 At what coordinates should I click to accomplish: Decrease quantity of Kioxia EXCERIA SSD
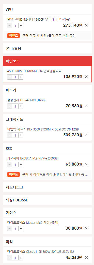pyautogui.click(x=10, y=165)
